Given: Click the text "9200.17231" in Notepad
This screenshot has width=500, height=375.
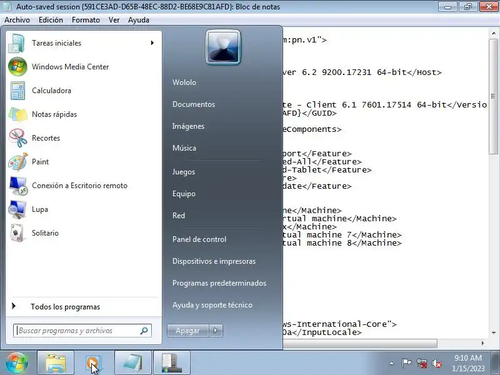Looking at the screenshot, I should [x=347, y=72].
